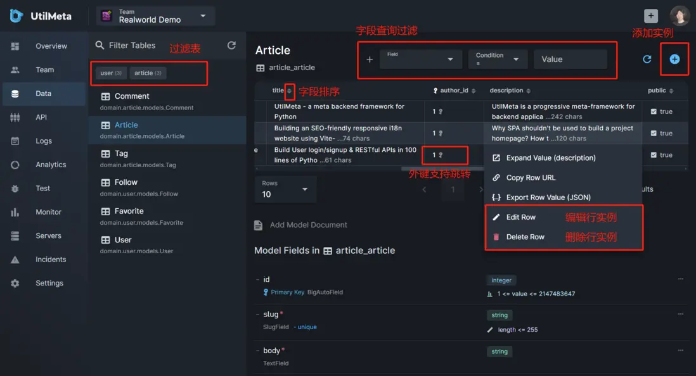This screenshot has width=696, height=376.
Task: Choose Export Row Value (JSON)
Action: pyautogui.click(x=564, y=197)
